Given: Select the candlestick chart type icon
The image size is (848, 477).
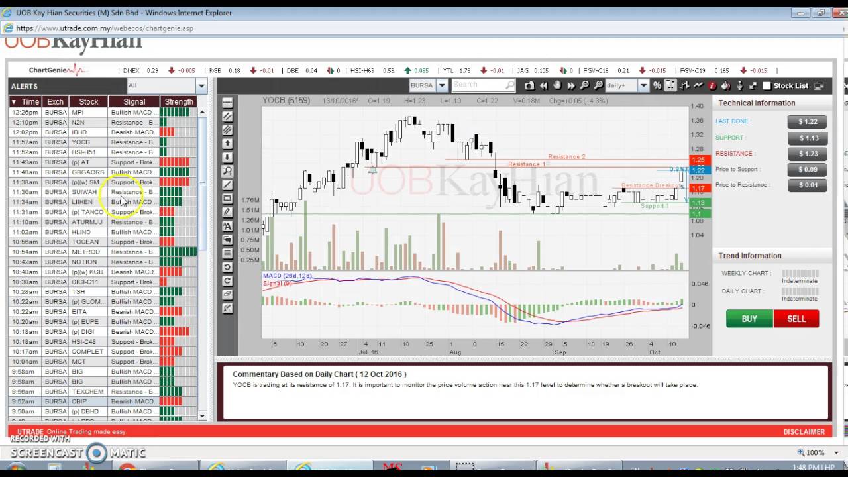Looking at the screenshot, I should pyautogui.click(x=670, y=85).
